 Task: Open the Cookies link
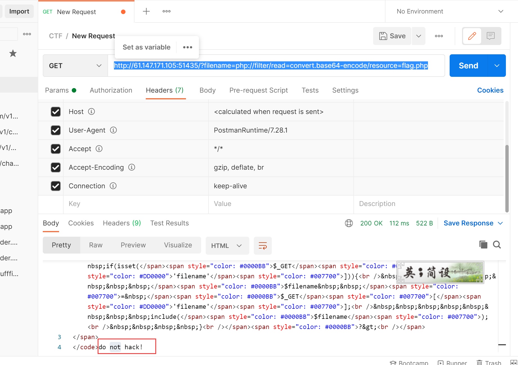pyautogui.click(x=490, y=90)
